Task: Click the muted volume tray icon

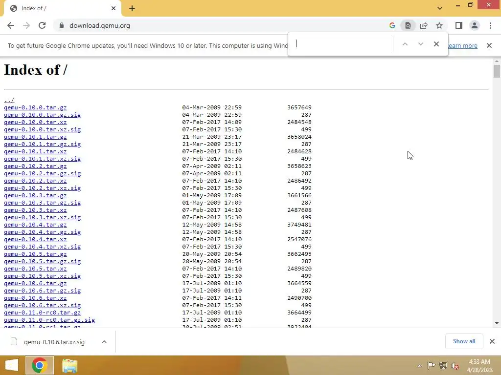Action: 455,366
